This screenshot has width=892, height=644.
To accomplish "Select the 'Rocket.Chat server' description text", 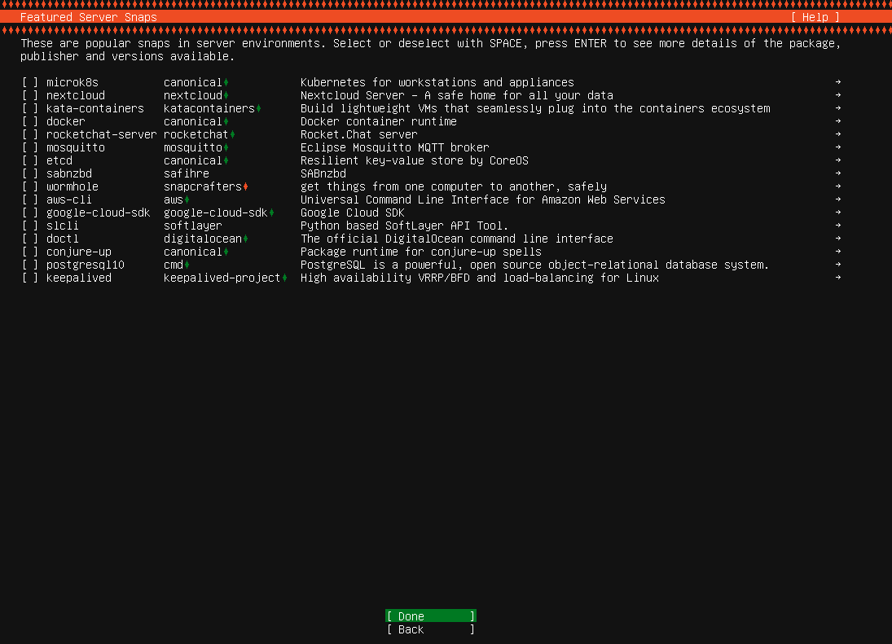I will (359, 134).
